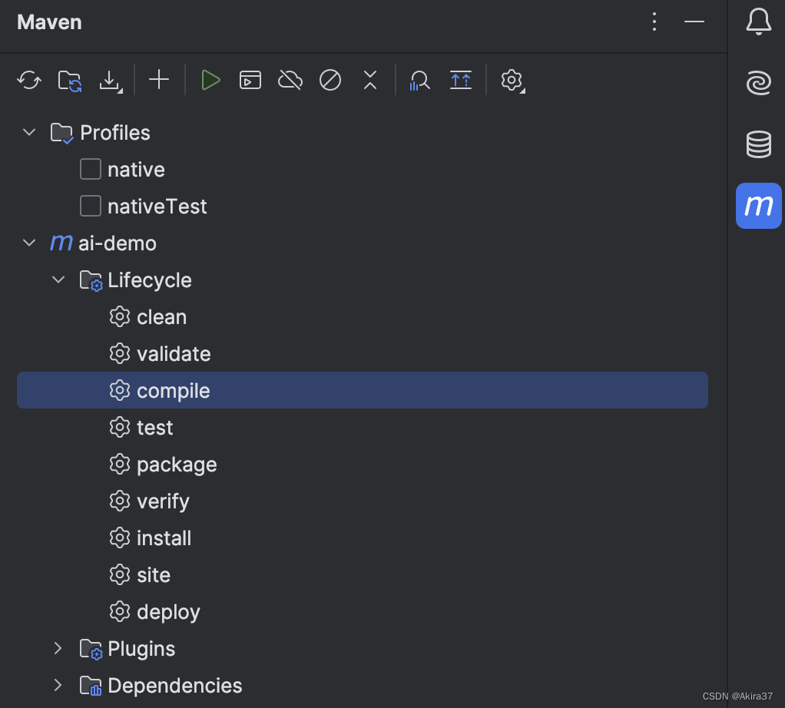Select the compile lifecycle goal
The width and height of the screenshot is (785, 708).
(x=363, y=390)
